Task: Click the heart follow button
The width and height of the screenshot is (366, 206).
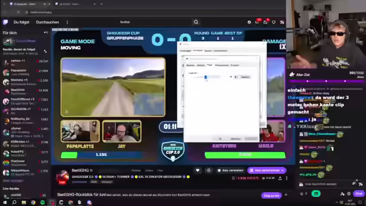Action: click(x=198, y=171)
